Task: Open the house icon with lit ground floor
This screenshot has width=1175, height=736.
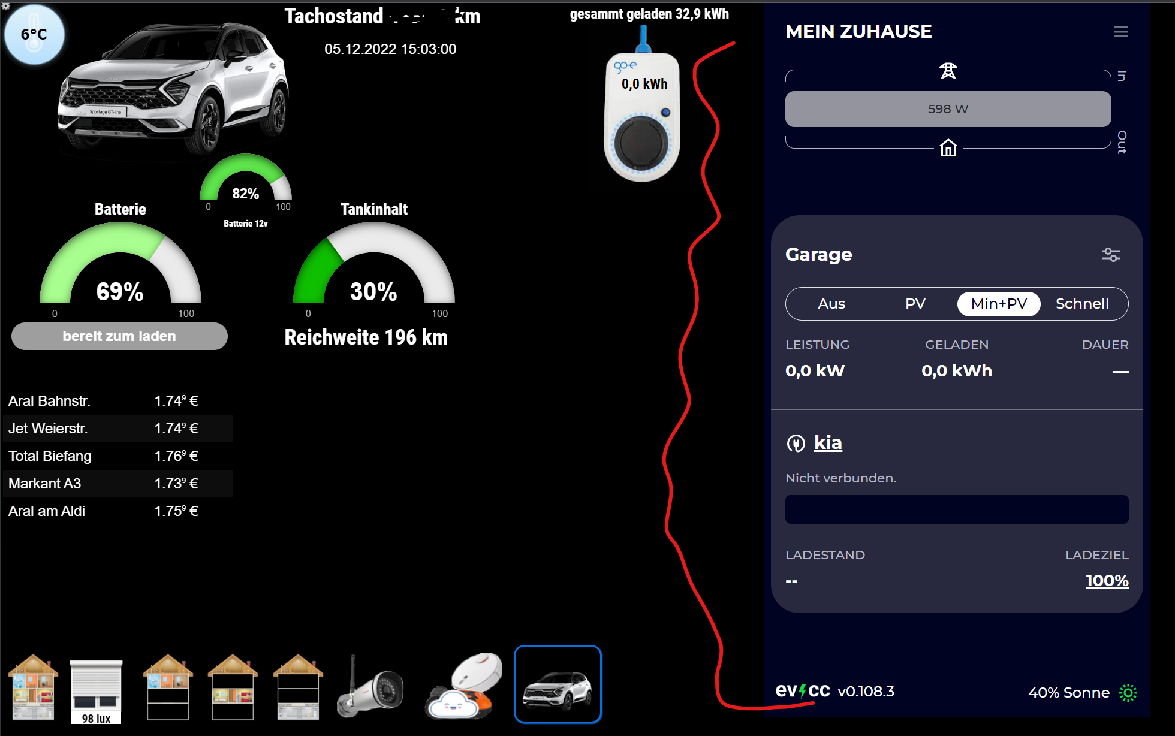Action: 298,687
